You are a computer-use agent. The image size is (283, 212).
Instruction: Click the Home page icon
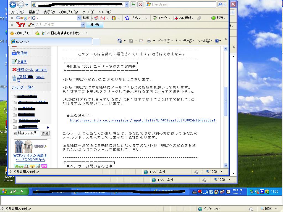pos(119,41)
